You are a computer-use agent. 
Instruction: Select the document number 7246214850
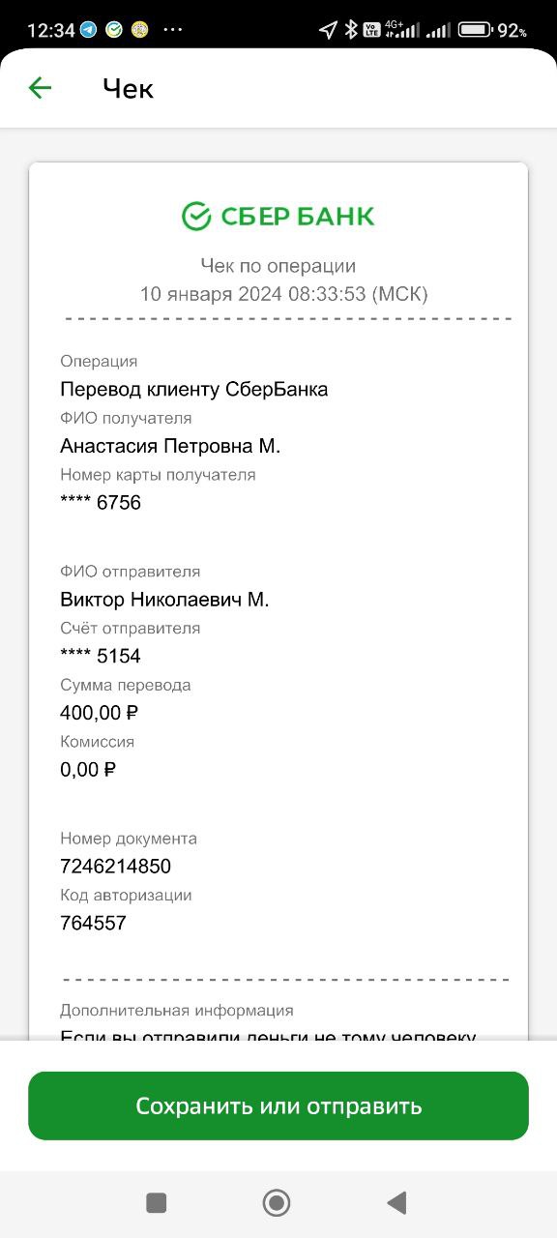click(115, 866)
